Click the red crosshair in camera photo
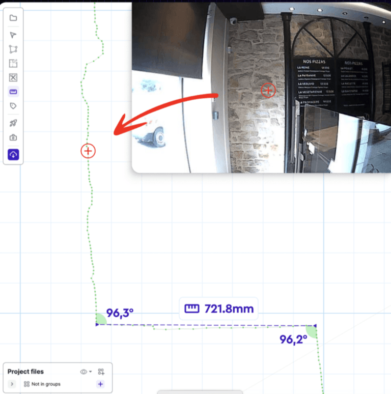391x394 pixels. [268, 91]
